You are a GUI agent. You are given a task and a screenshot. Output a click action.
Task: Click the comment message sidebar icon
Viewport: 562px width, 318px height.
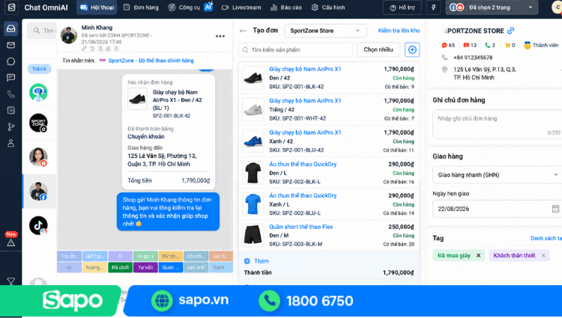coord(10,78)
